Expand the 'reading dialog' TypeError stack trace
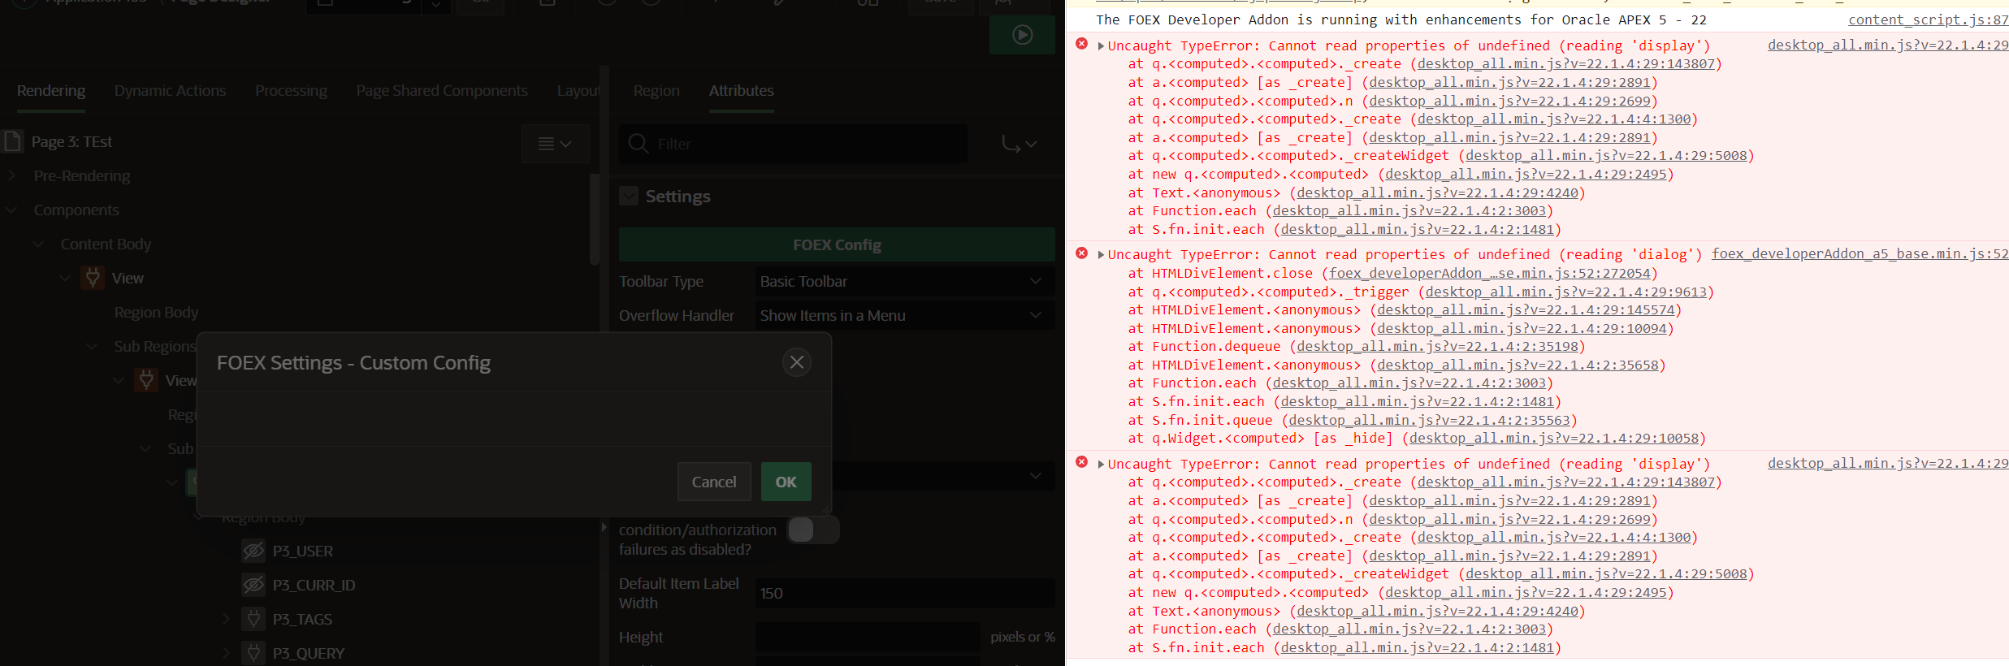The width and height of the screenshot is (2009, 666). pyautogui.click(x=1101, y=255)
